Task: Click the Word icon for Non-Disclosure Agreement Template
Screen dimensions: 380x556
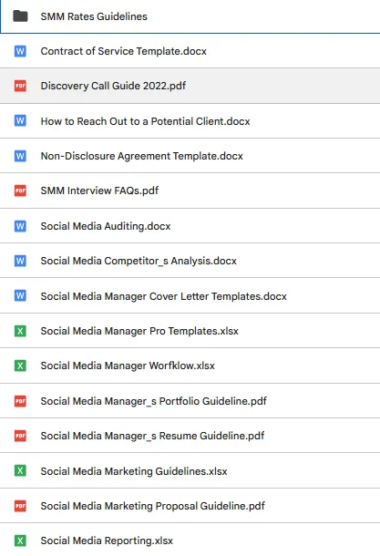Action: [x=20, y=156]
